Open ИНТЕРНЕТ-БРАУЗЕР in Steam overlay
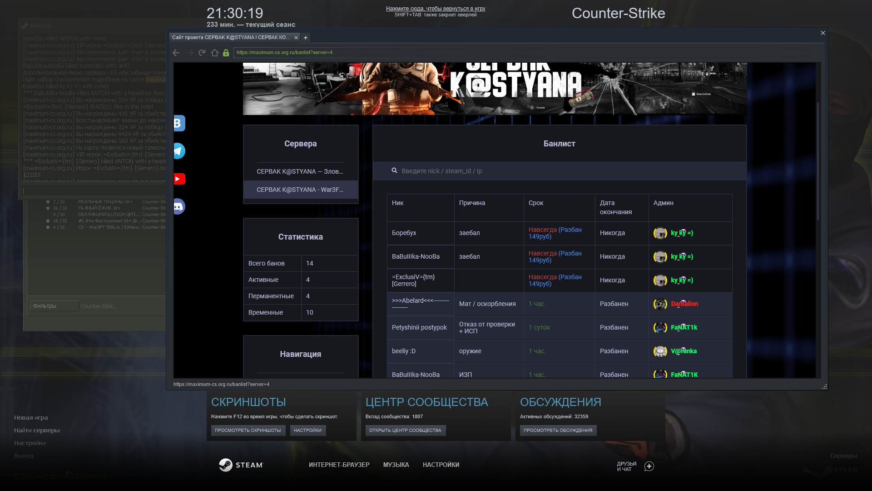Image resolution: width=872 pixels, height=491 pixels. pos(339,465)
